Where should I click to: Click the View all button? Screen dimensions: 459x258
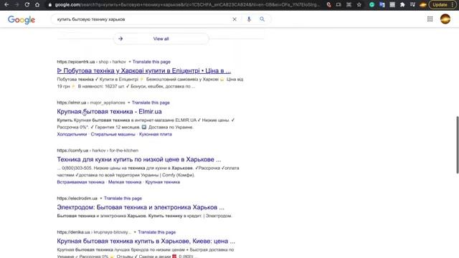pyautogui.click(x=161, y=39)
